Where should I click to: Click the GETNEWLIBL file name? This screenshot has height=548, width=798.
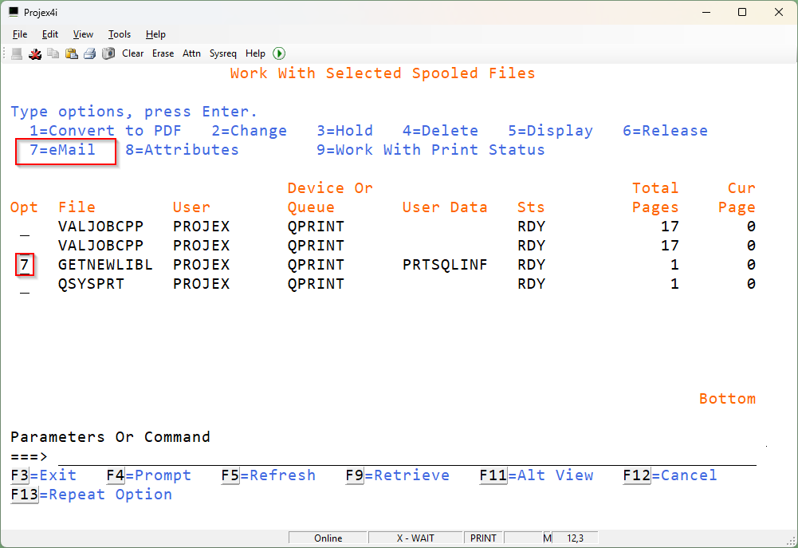[105, 265]
